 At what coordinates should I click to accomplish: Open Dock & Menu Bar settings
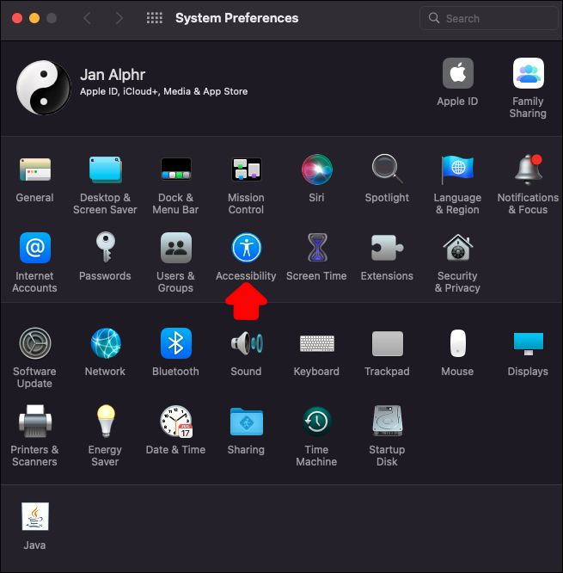[x=176, y=169]
